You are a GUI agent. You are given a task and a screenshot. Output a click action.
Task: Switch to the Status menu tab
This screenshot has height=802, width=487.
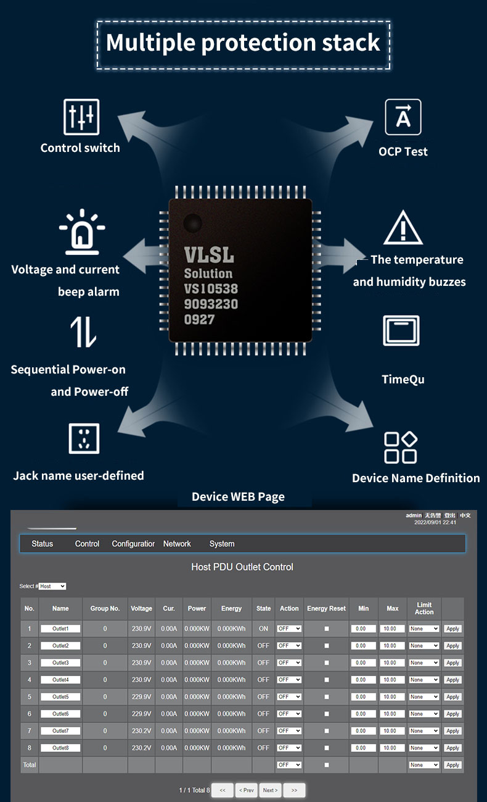point(43,544)
